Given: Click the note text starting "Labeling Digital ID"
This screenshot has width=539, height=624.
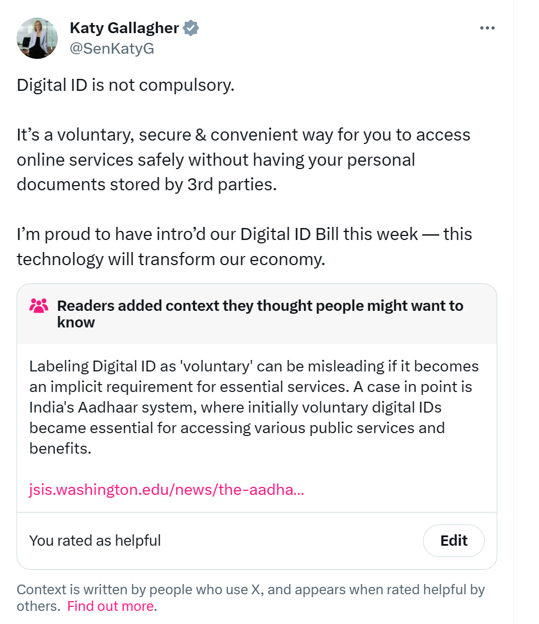Looking at the screenshot, I should coord(254,407).
